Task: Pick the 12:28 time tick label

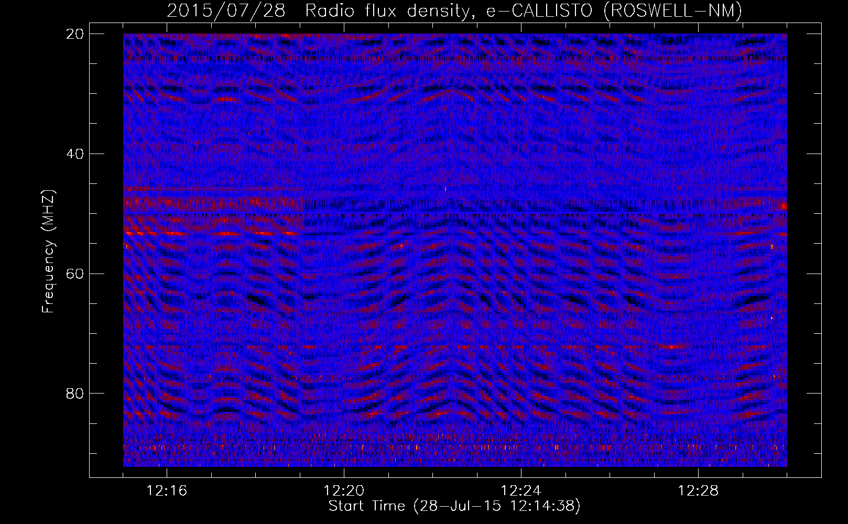Action: click(x=698, y=491)
